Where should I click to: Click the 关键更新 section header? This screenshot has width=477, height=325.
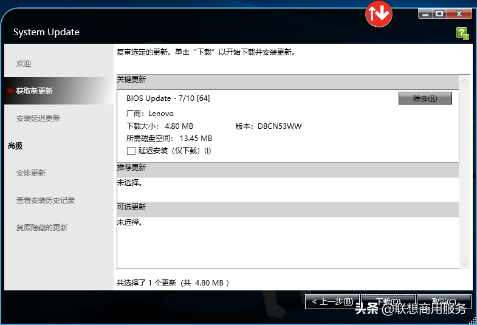tap(288, 81)
